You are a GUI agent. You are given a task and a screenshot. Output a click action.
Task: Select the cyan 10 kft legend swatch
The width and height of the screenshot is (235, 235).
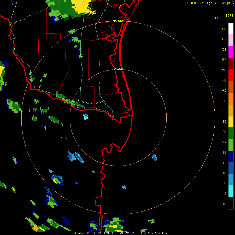tap(231, 191)
